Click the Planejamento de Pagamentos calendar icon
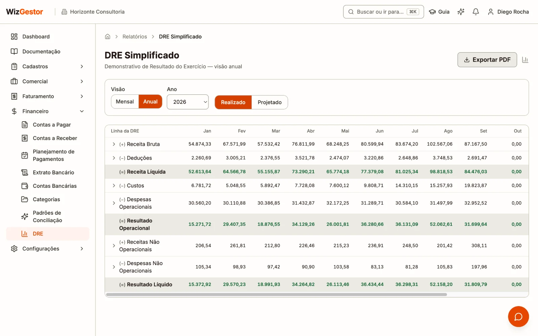 [25, 155]
